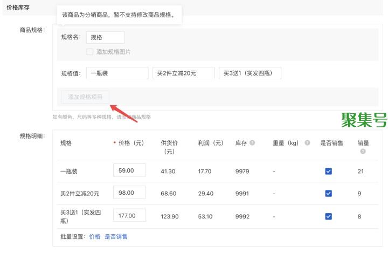Click the help icon next to 库存

[252, 143]
